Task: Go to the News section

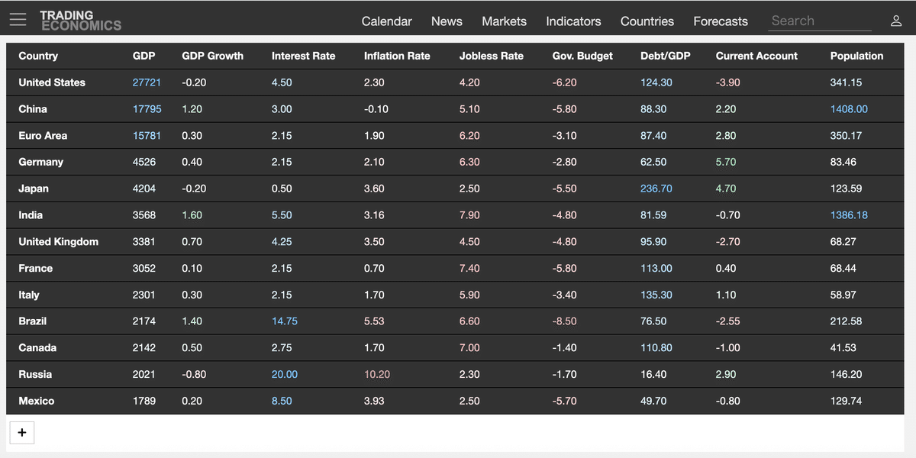Action: 447,21
